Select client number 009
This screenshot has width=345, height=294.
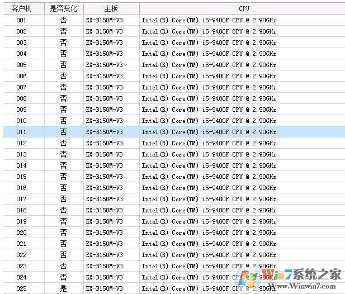pyautogui.click(x=21, y=110)
